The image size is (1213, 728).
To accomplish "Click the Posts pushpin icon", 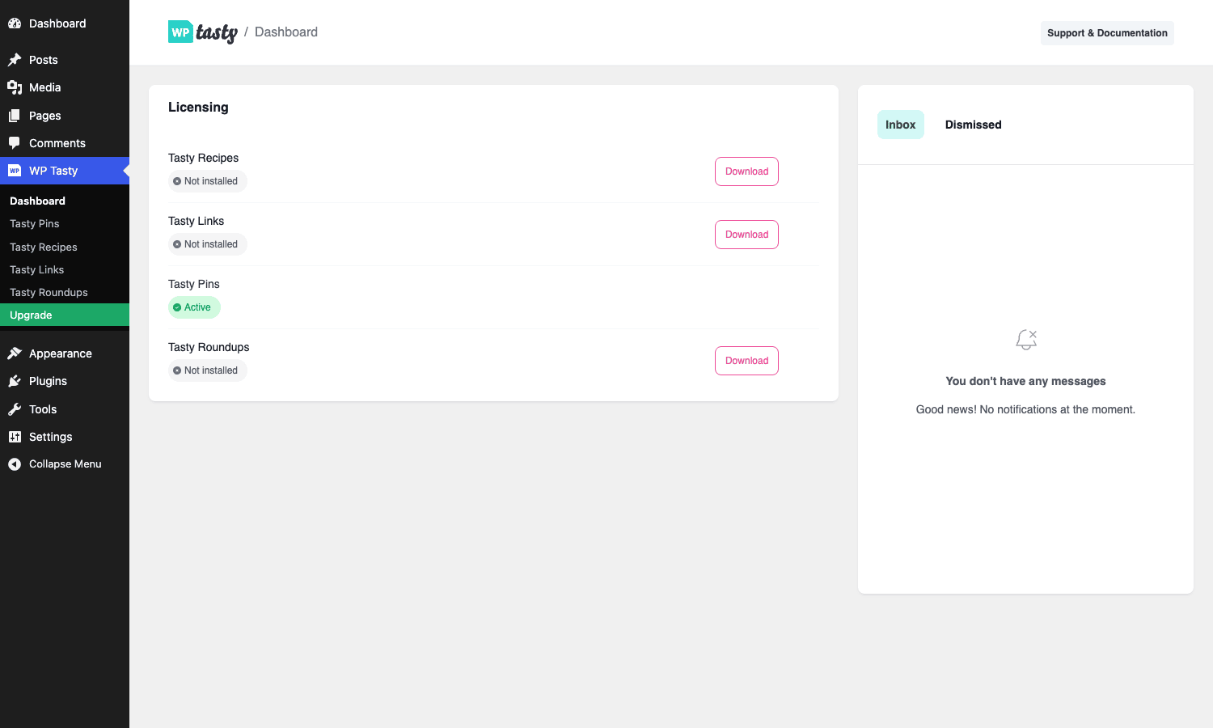I will [x=15, y=60].
